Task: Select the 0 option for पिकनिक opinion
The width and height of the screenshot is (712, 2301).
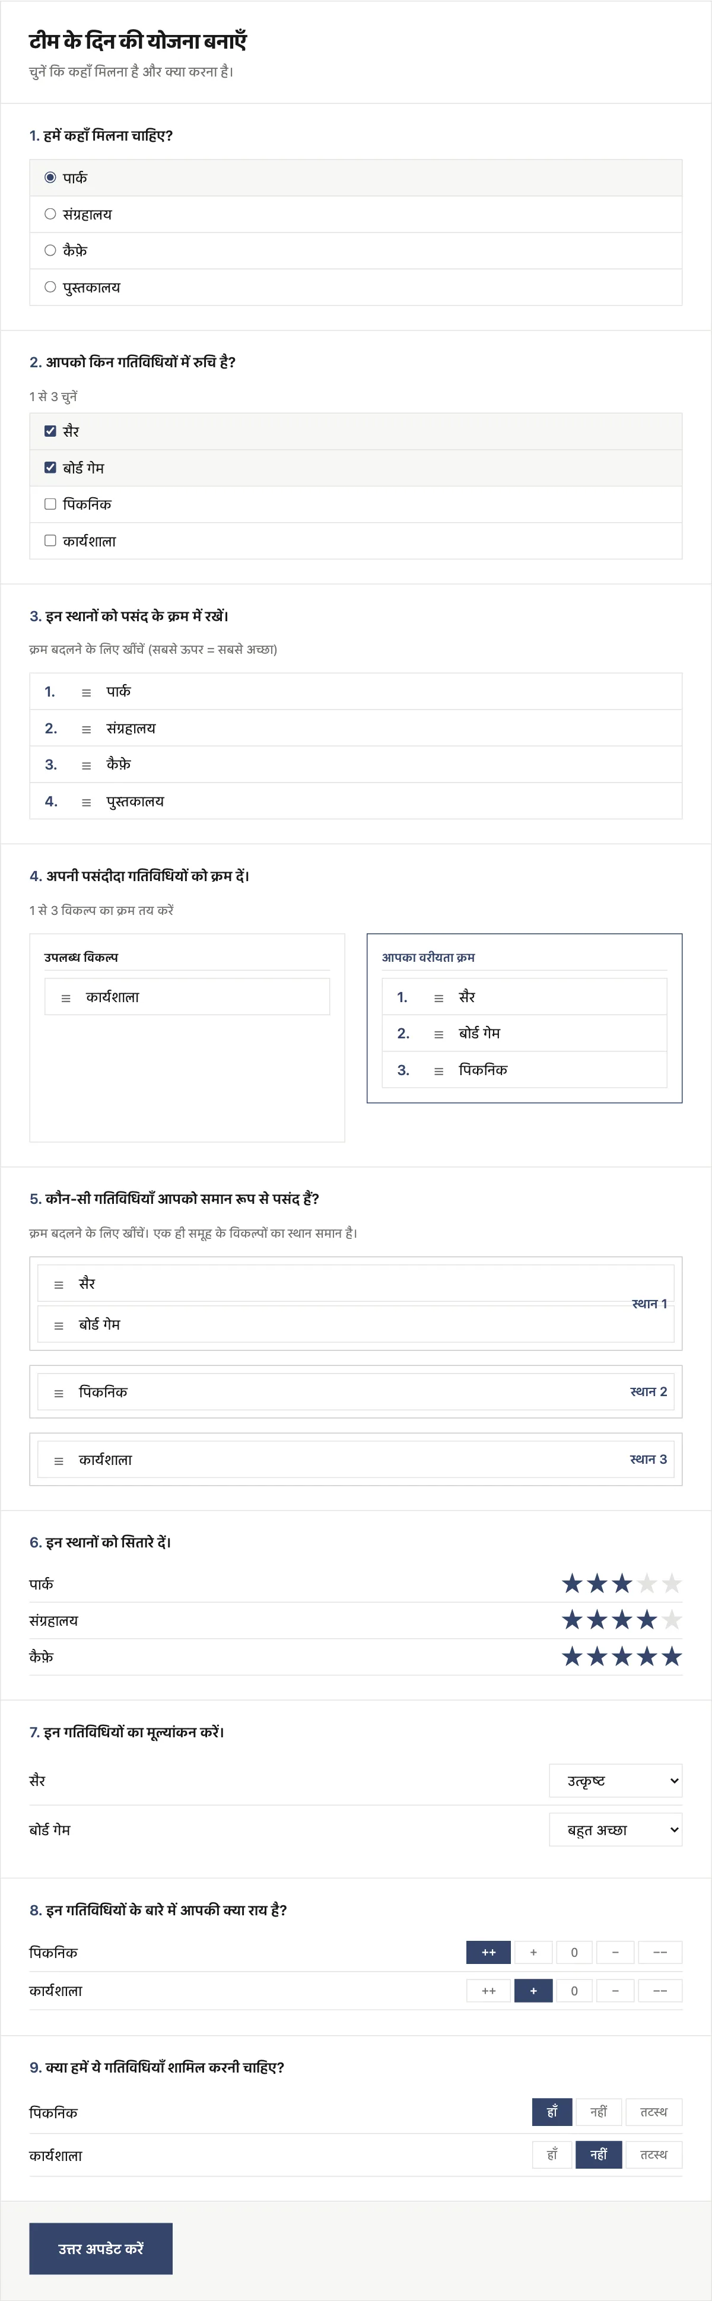Action: [x=574, y=1952]
